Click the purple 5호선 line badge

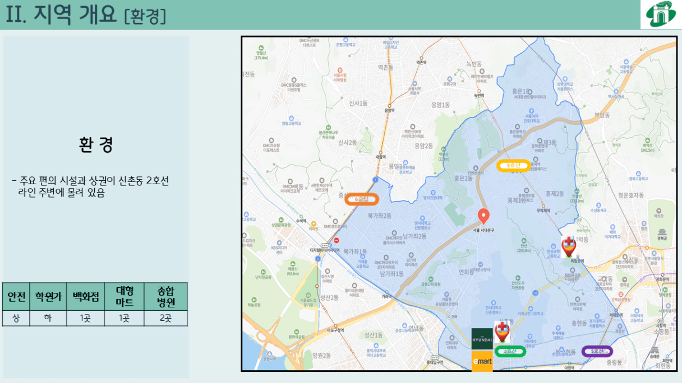coord(597,351)
